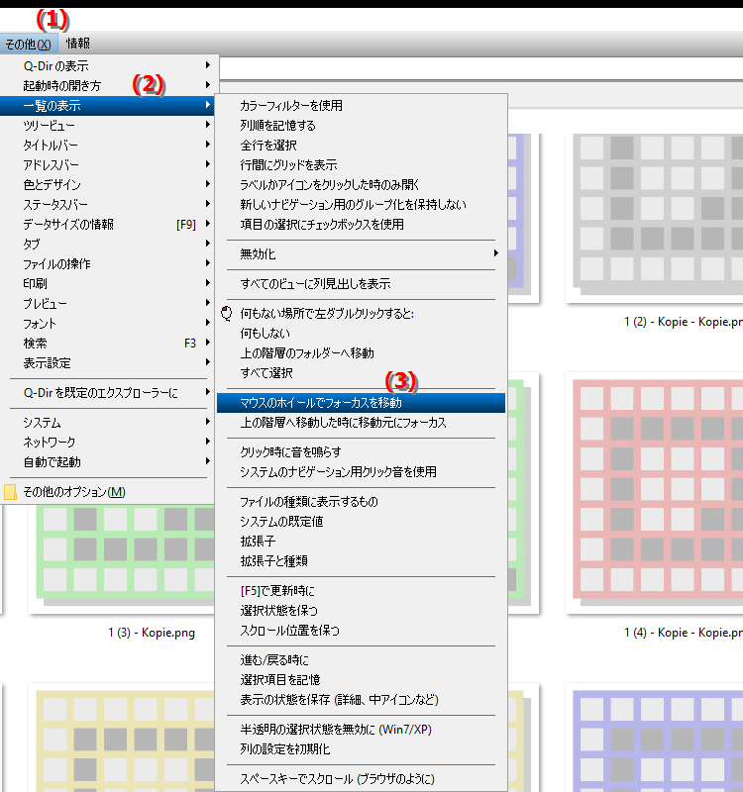Toggle 項目の選択にチェックボックスを使用
The width and height of the screenshot is (743, 792).
(x=361, y=225)
